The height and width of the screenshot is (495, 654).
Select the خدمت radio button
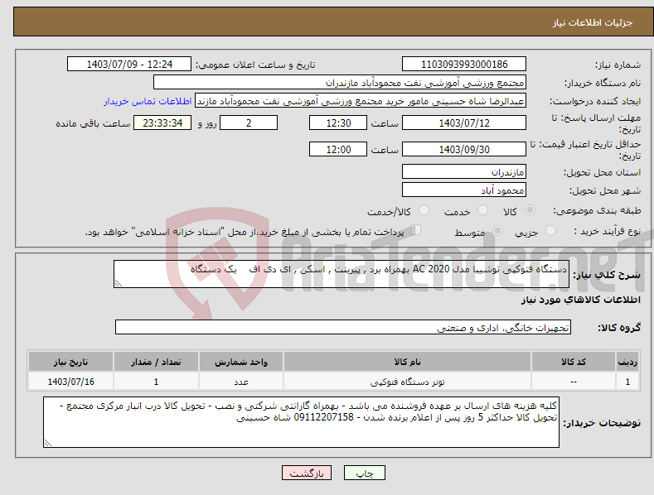482,210
